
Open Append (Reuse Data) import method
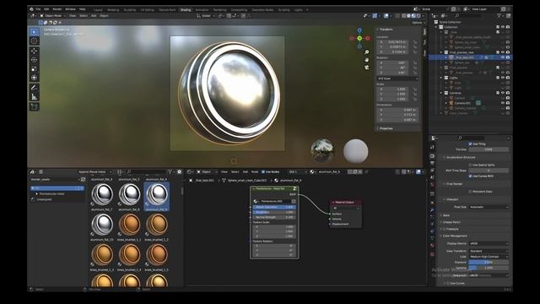94,171
